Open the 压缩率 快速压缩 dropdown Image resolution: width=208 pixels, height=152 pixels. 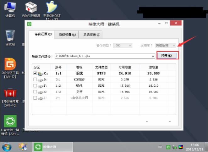(166, 45)
